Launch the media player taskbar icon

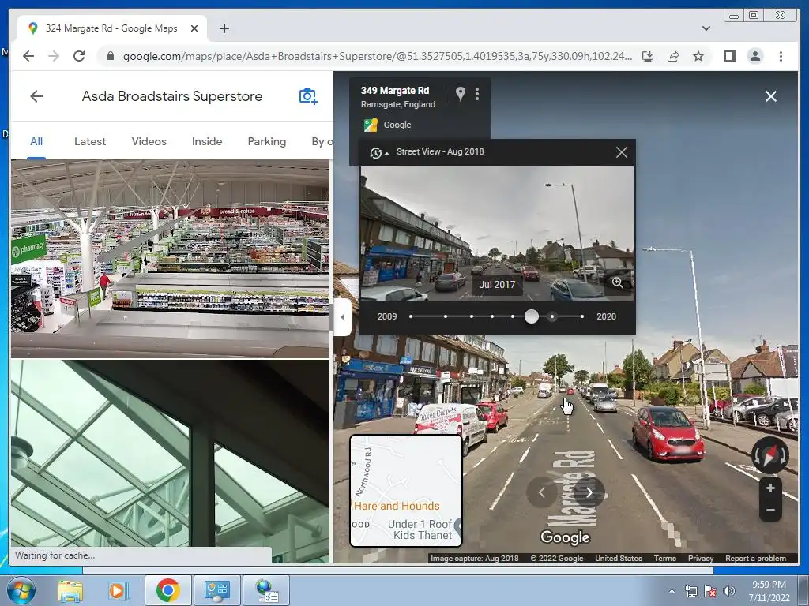tap(117, 590)
